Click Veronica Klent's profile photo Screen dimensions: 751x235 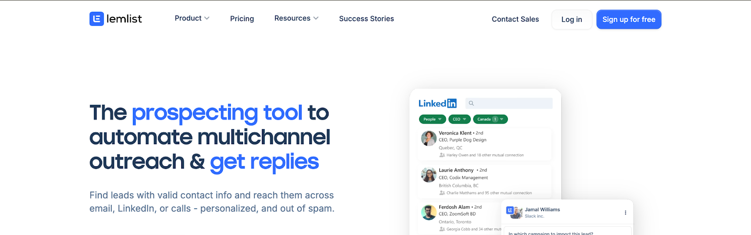point(429,138)
